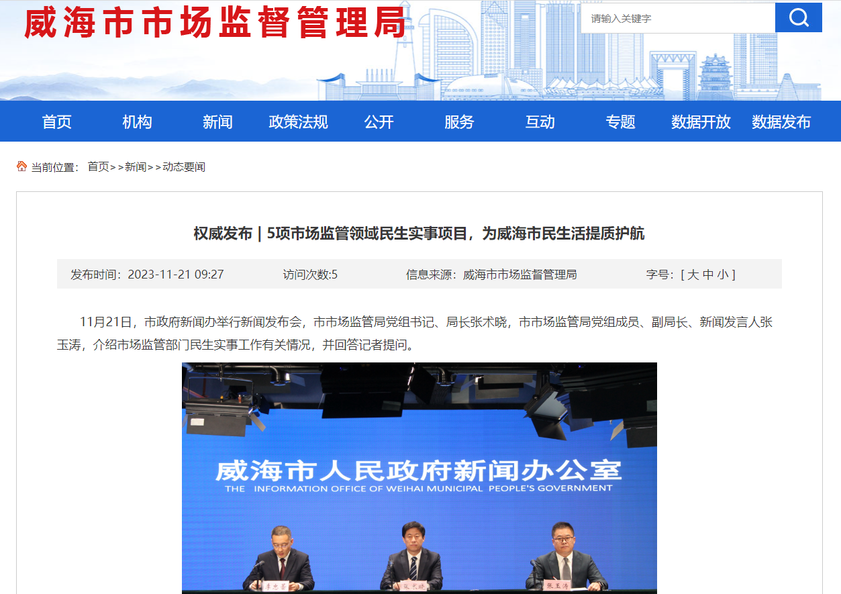Click the magnifier search icon button
The height and width of the screenshot is (594, 841).
[798, 18]
